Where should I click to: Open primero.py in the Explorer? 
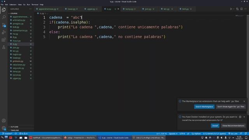tap(21, 61)
